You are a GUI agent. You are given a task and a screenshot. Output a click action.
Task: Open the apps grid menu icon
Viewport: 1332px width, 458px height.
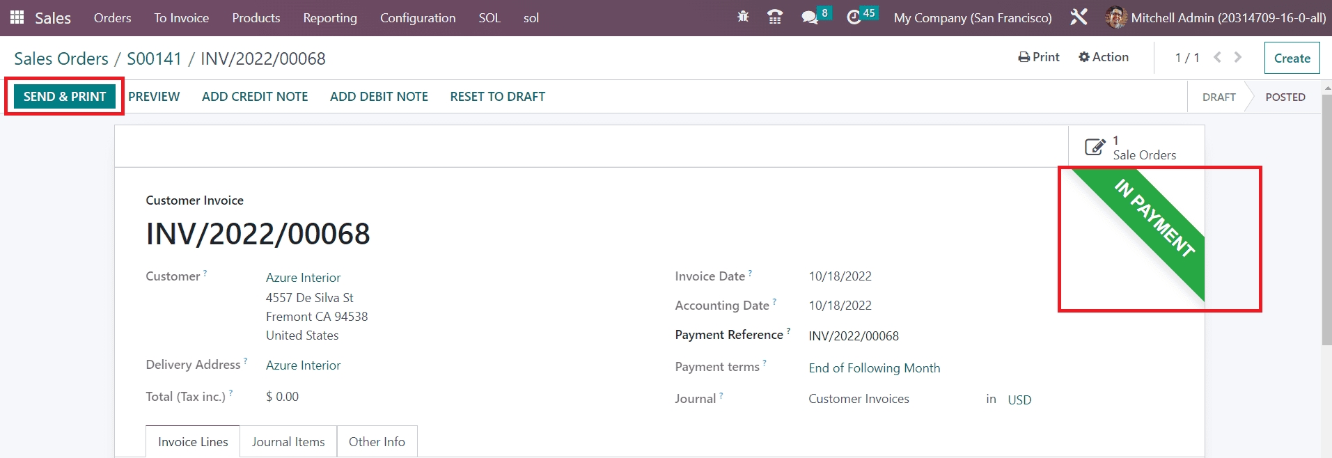pos(17,17)
